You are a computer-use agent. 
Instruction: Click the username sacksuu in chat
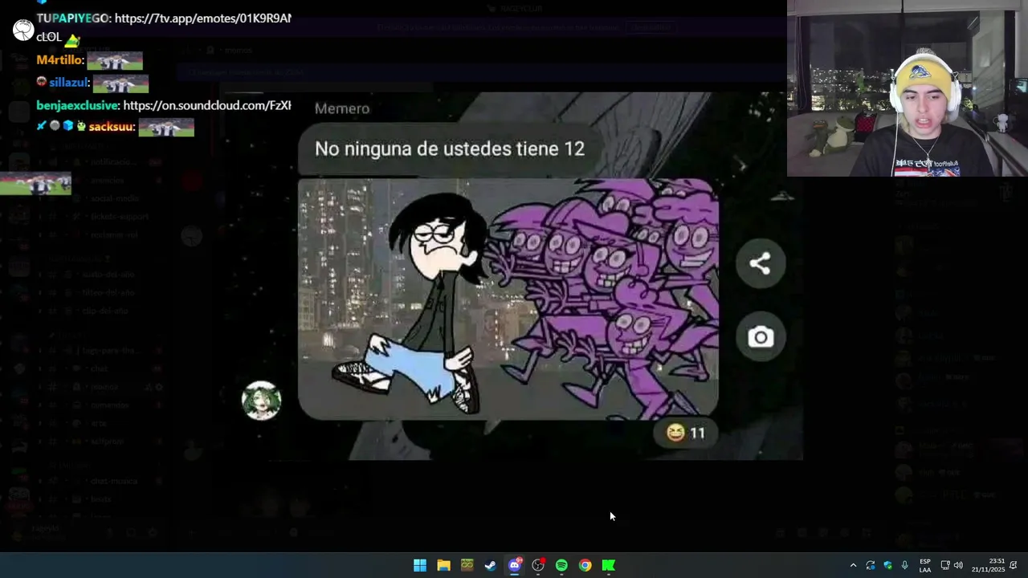click(112, 127)
